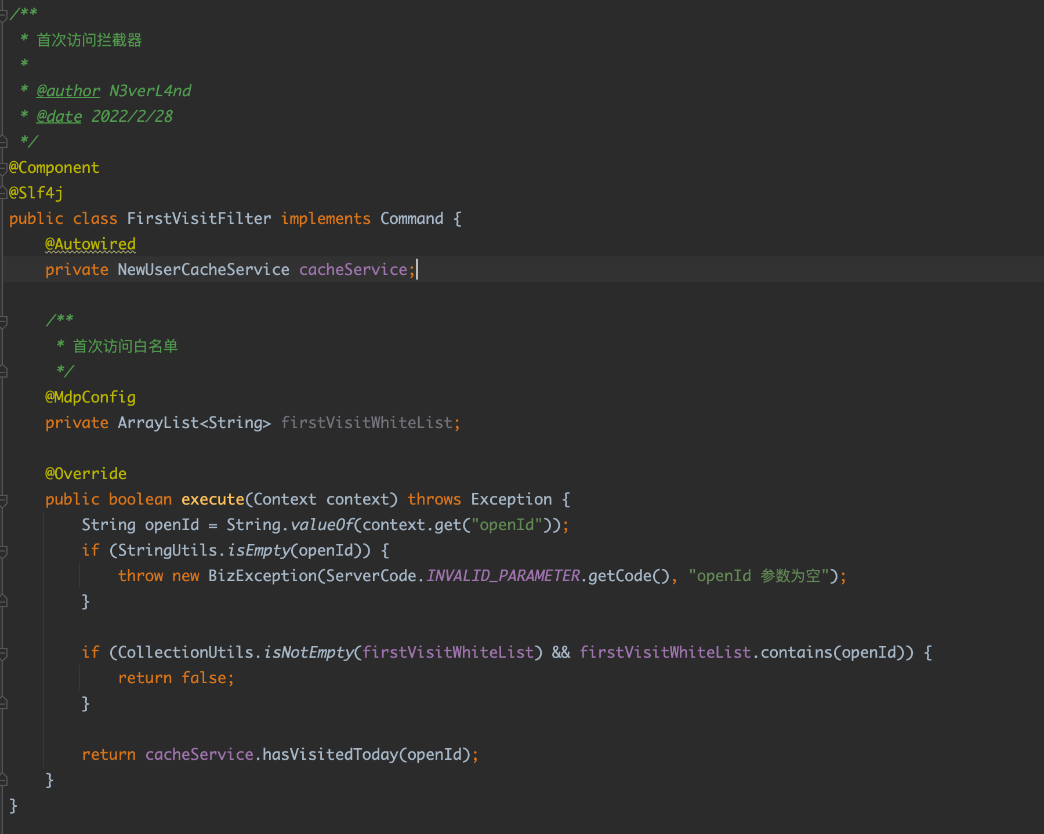Collapse the StringUtils.isEmpty if block fold marker

3,551
